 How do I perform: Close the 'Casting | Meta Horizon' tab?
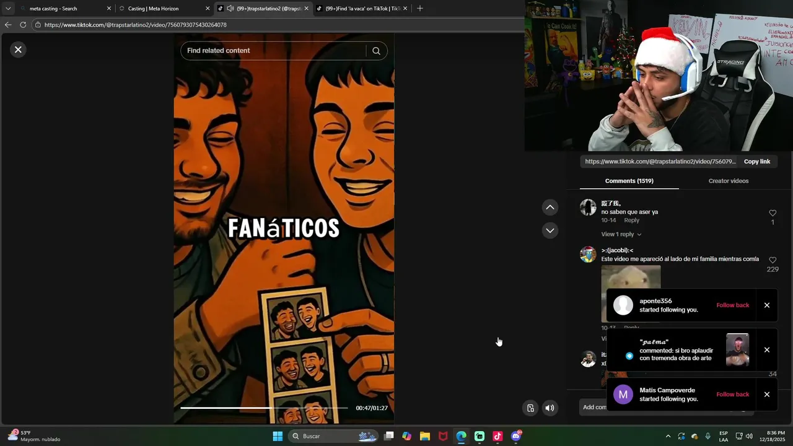pos(208,9)
